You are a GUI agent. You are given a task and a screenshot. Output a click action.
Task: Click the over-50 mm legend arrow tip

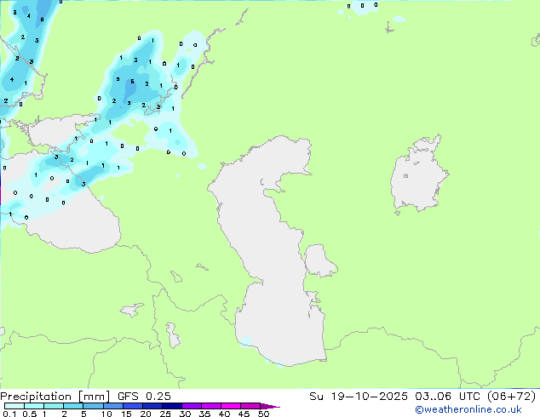(270, 406)
